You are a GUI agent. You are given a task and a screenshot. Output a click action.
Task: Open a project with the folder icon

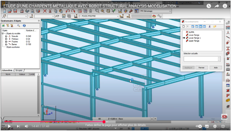[10, 11]
